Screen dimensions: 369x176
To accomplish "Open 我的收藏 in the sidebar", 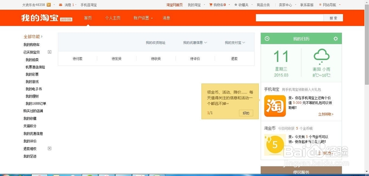I will [x=30, y=118].
